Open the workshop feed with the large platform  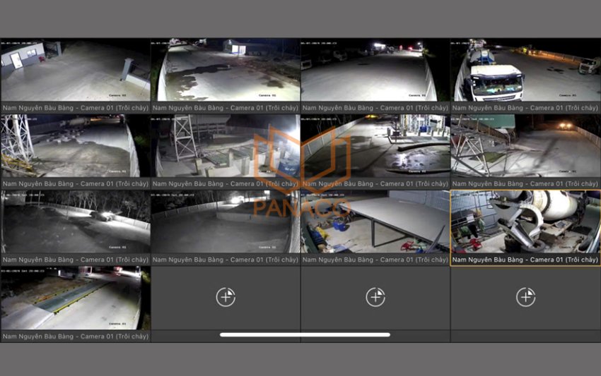click(375, 222)
